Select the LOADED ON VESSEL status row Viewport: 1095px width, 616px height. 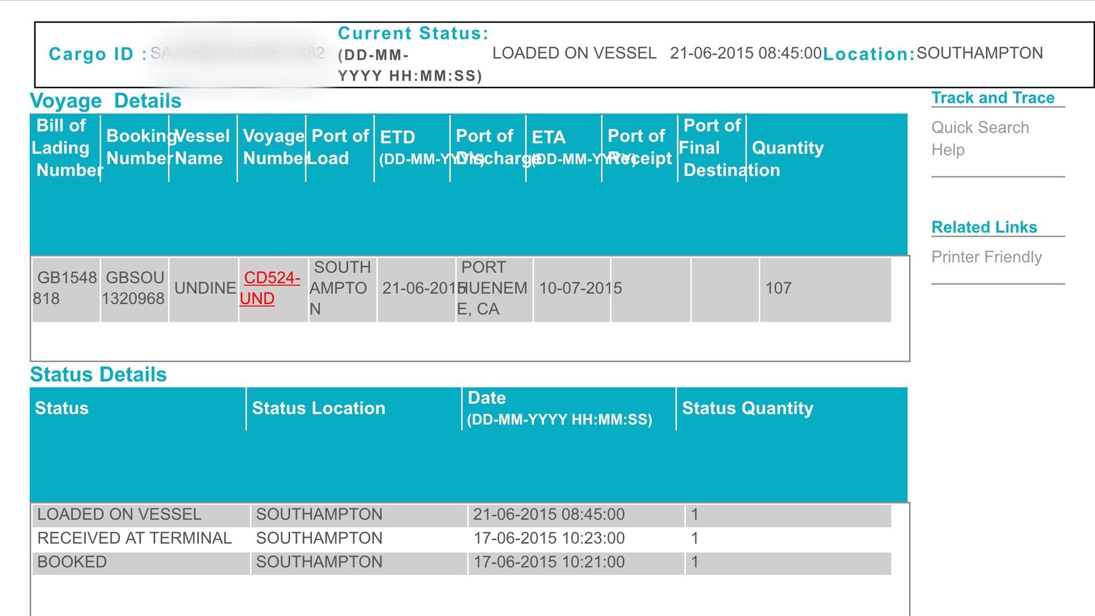tap(119, 515)
